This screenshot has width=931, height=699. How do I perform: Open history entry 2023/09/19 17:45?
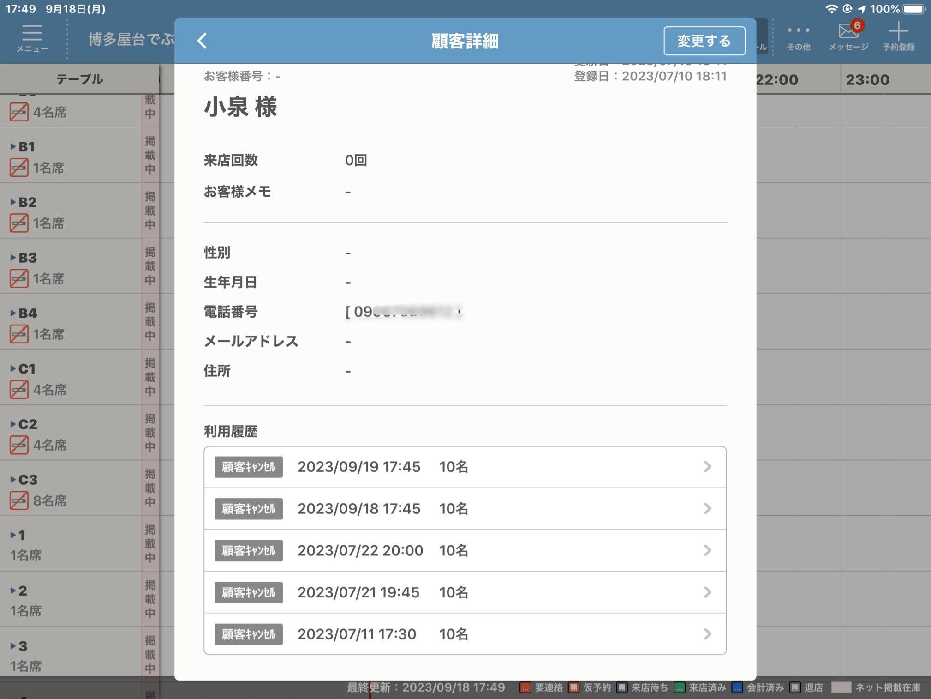pyautogui.click(x=465, y=467)
